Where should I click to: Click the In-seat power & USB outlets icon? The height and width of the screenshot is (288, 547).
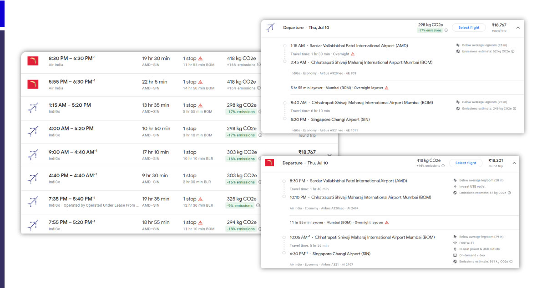455,249
